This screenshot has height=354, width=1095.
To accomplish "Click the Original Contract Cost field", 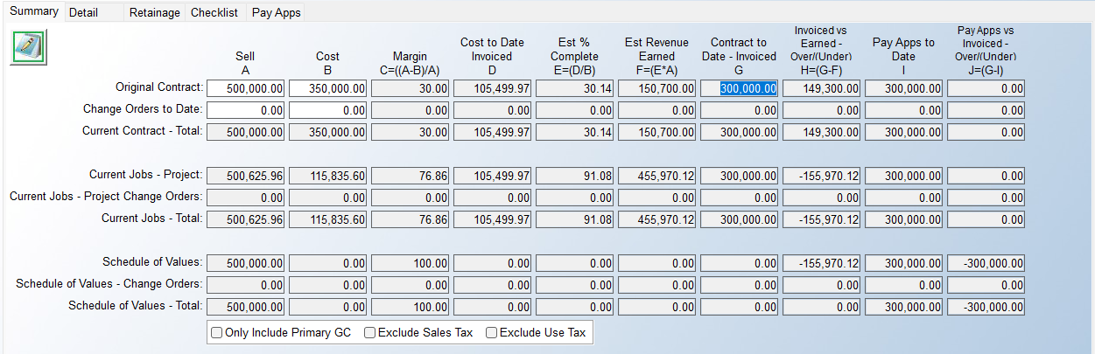I will pos(328,88).
